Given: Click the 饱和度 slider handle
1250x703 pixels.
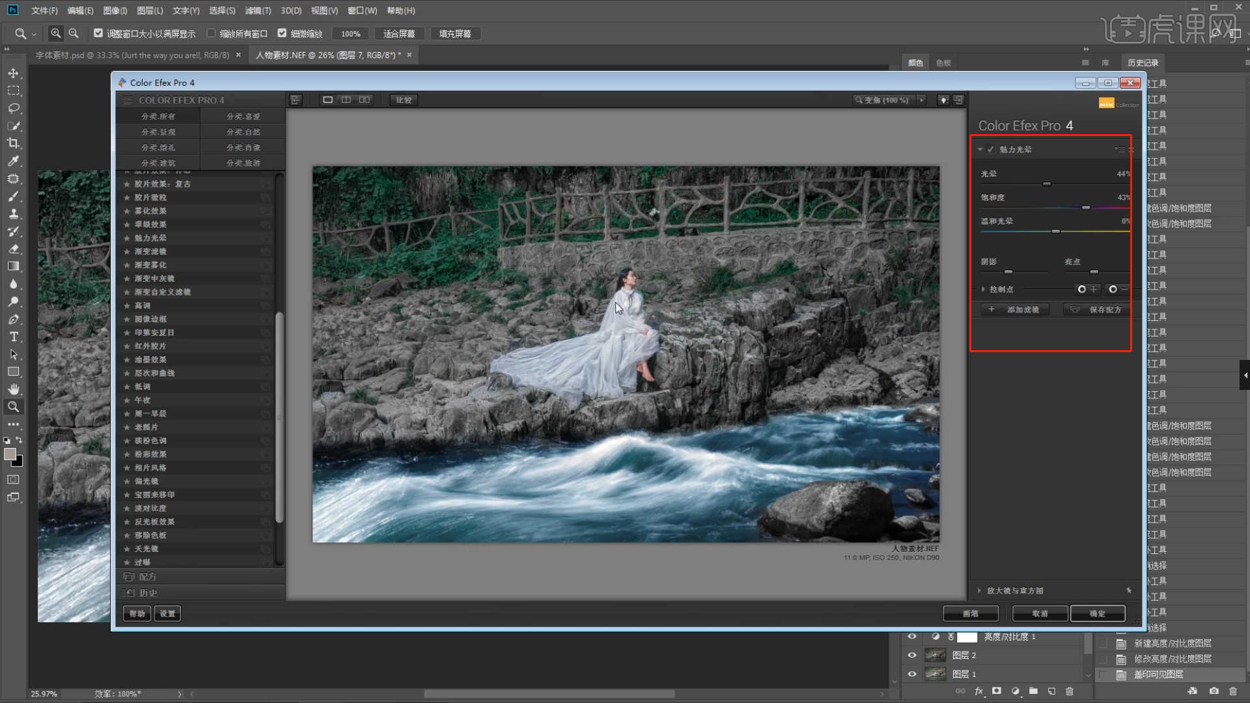Looking at the screenshot, I should click(x=1086, y=208).
